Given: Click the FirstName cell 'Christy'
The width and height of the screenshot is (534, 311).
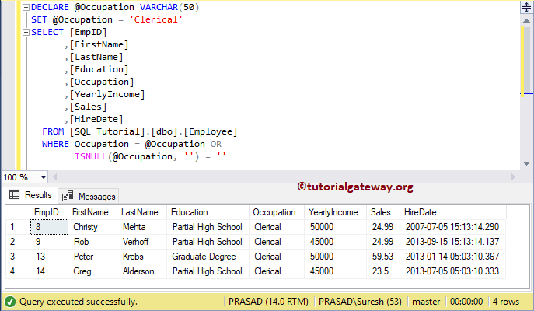Looking at the screenshot, I should tap(92, 227).
